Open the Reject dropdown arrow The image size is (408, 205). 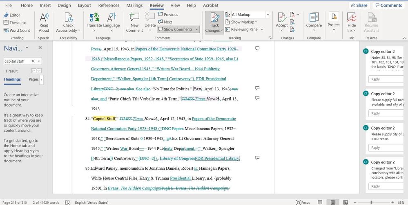(x=298, y=15)
